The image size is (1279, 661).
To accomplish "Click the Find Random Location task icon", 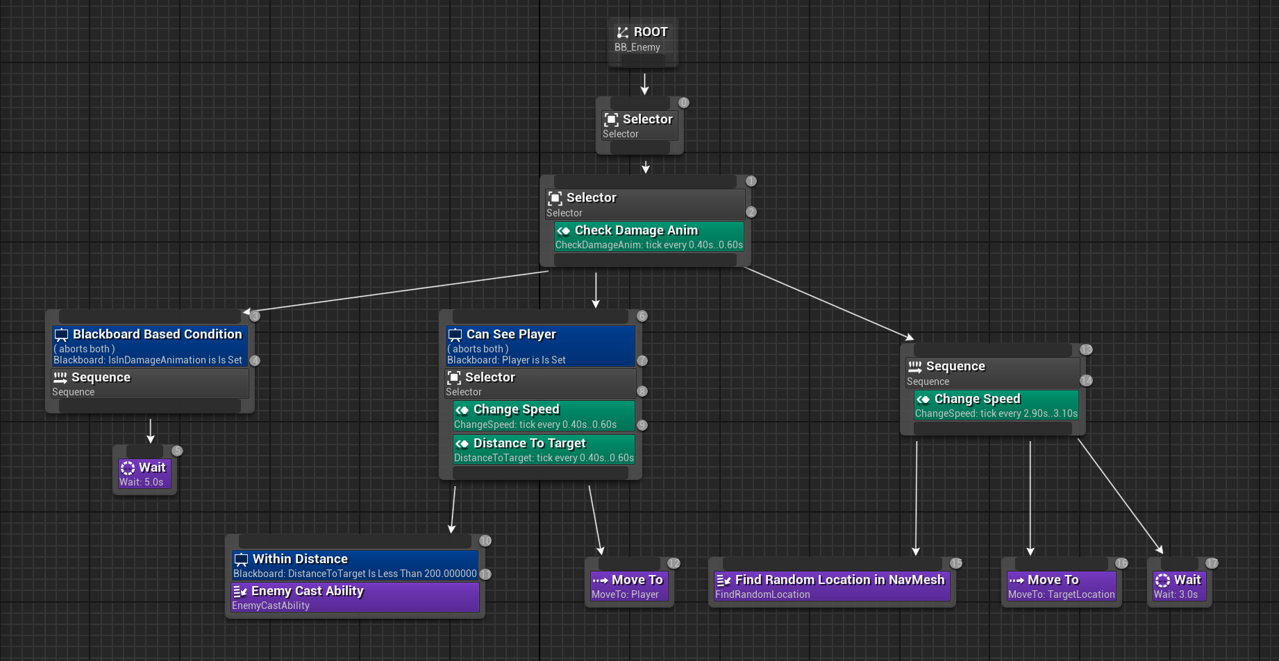I will (723, 581).
